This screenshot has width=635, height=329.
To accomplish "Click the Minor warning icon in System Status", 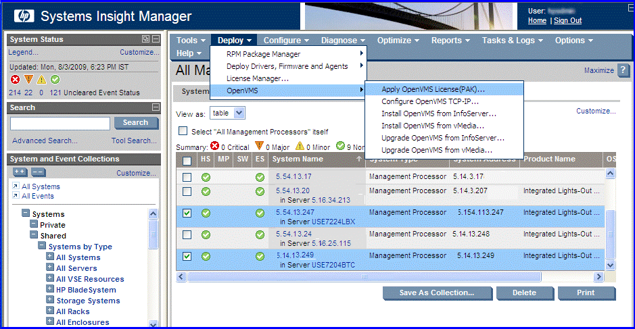I will pyautogui.click(x=41, y=79).
